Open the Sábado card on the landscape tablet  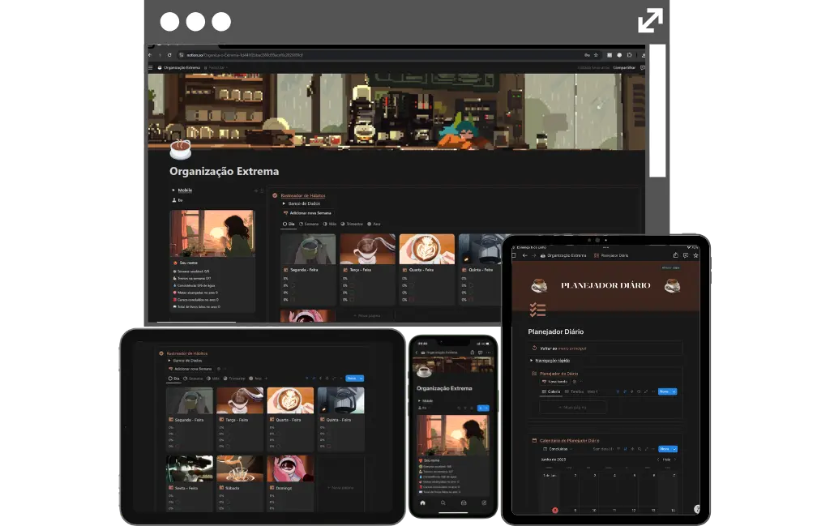(240, 482)
